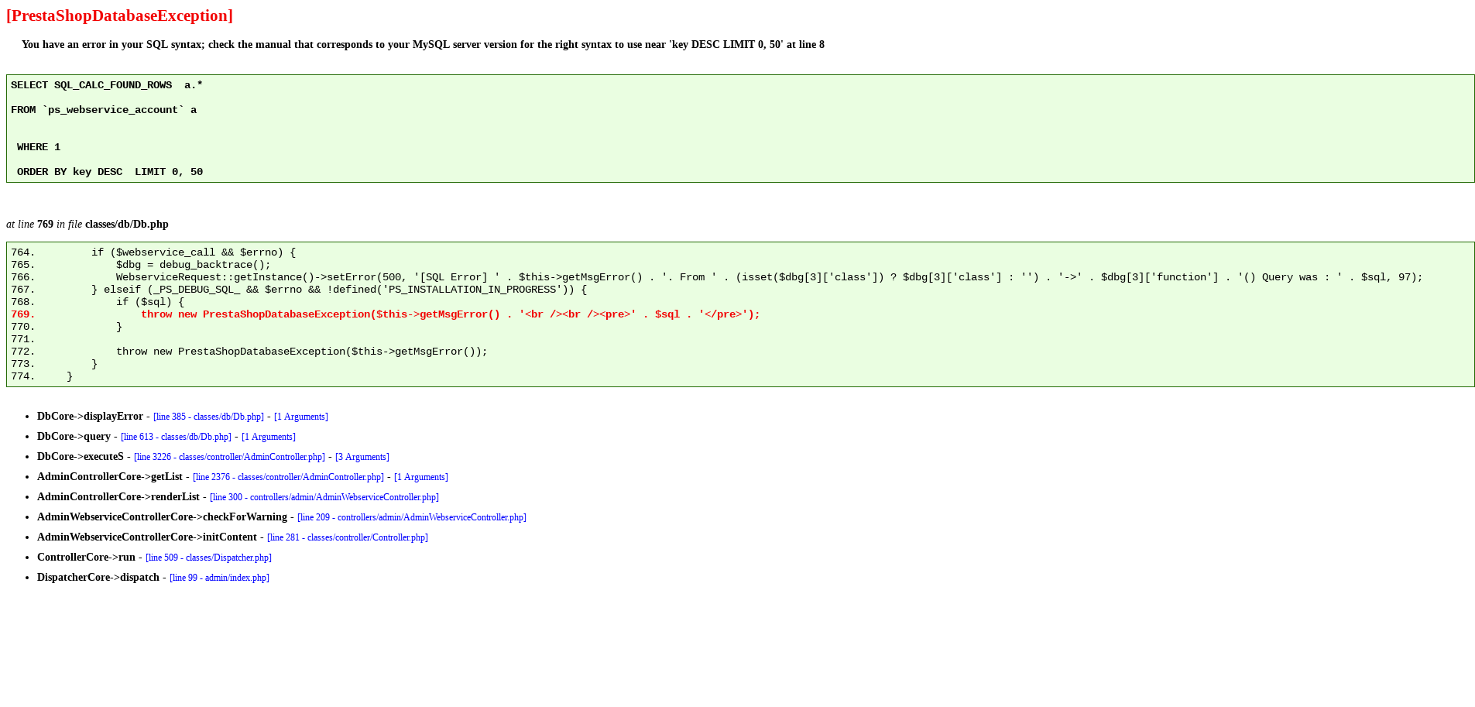The width and height of the screenshot is (1475, 707).
Task: Open the line 613 Db.php link
Action: 175,436
